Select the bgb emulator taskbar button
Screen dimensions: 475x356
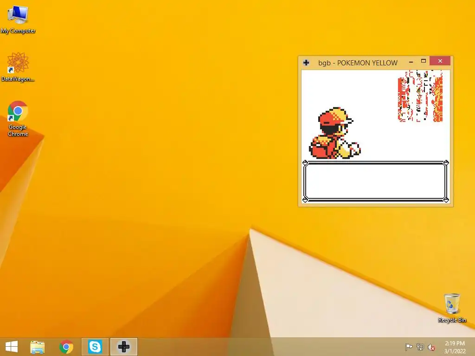coord(124,347)
